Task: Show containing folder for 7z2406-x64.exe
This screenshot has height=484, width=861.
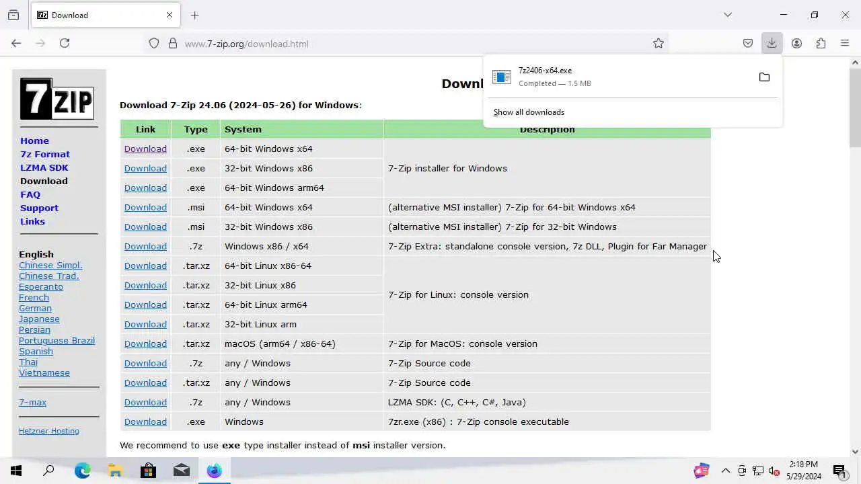Action: click(764, 77)
